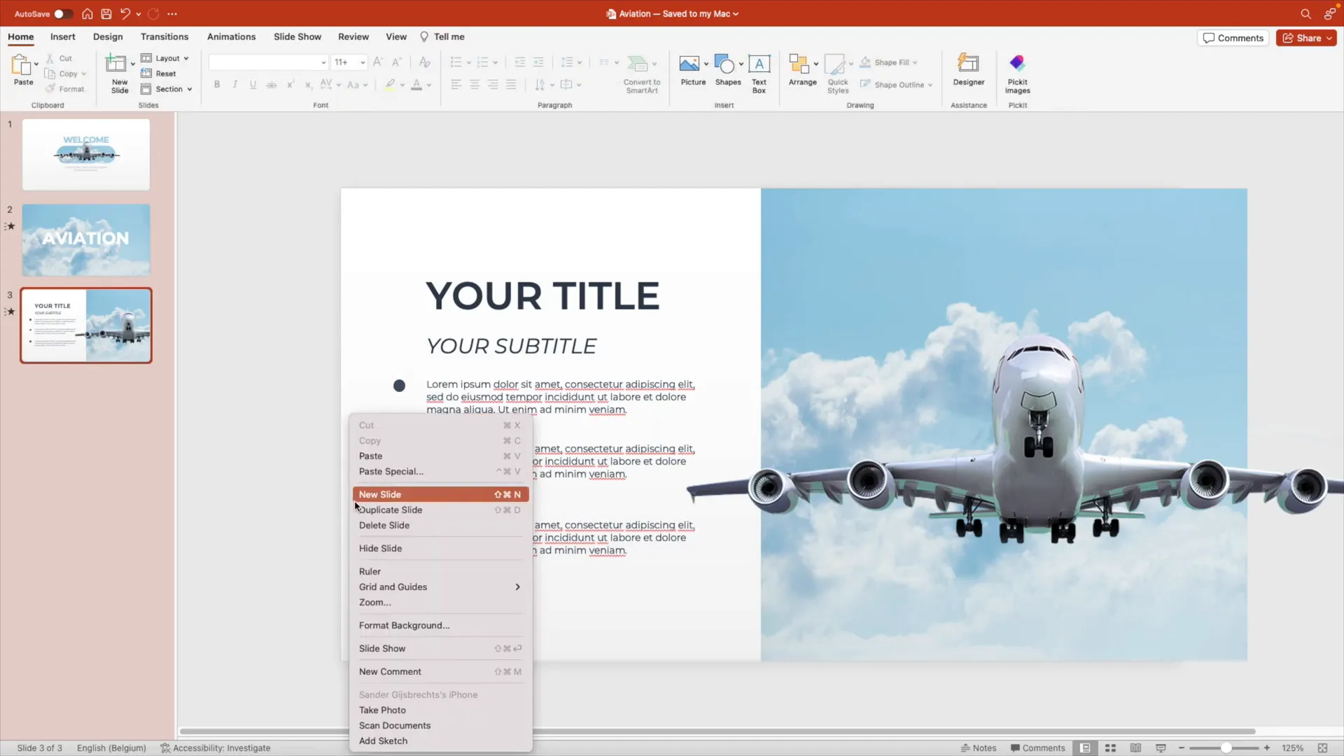Click Fit slide to window icon
The height and width of the screenshot is (756, 1344).
(x=1322, y=748)
